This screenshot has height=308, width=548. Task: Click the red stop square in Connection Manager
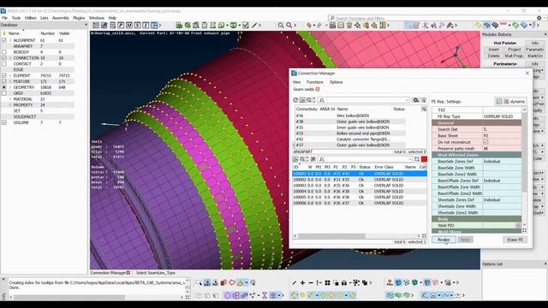coord(424,159)
